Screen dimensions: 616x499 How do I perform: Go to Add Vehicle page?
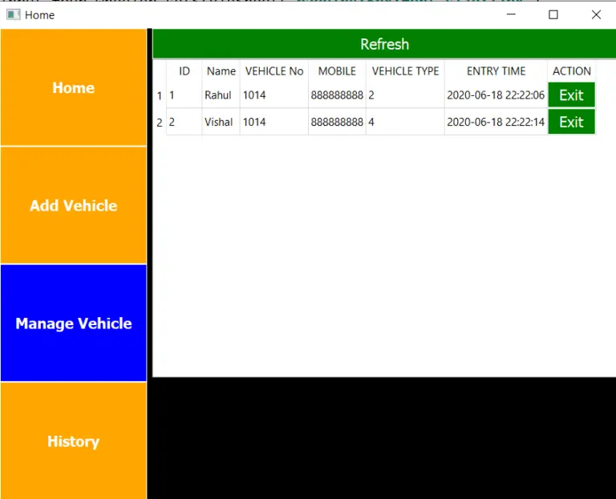tap(74, 205)
